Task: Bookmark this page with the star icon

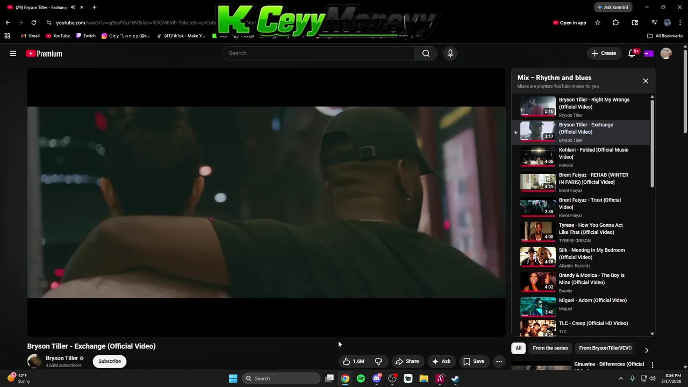Action: (598, 23)
